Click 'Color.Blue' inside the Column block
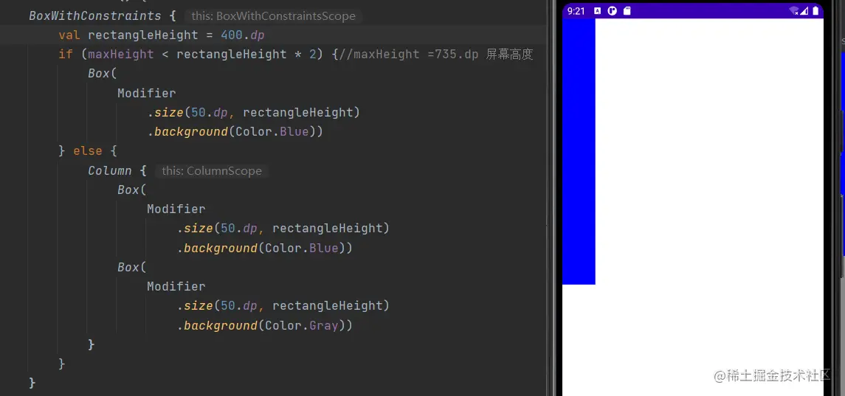Viewport: 845px width, 396px height. 301,248
